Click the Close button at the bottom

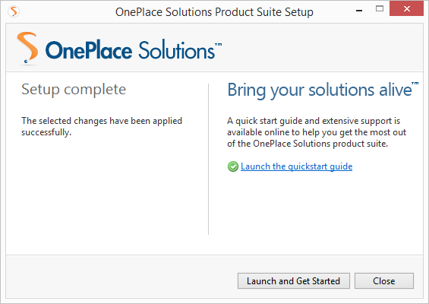pyautogui.click(x=384, y=280)
